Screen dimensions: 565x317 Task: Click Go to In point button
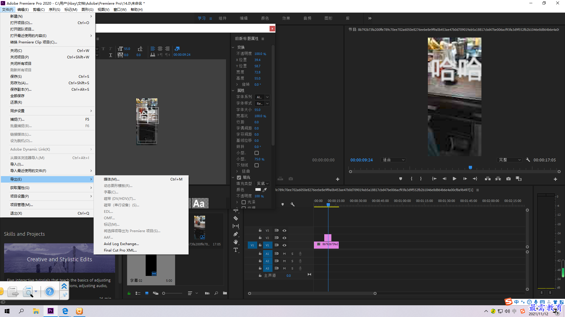click(x=434, y=179)
